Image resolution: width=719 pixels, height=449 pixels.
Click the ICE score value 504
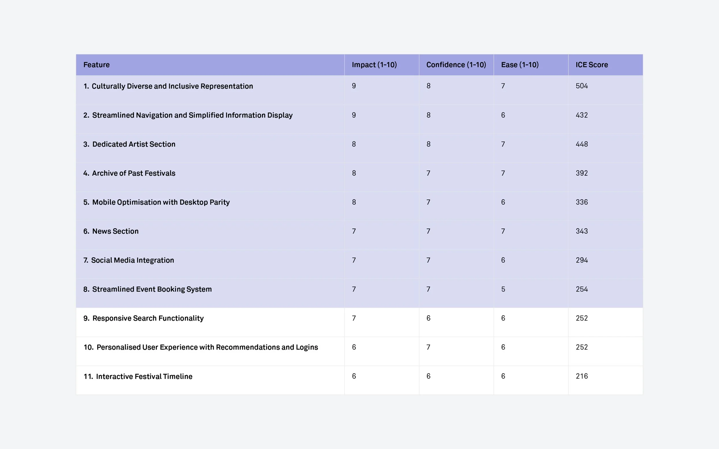coord(582,86)
